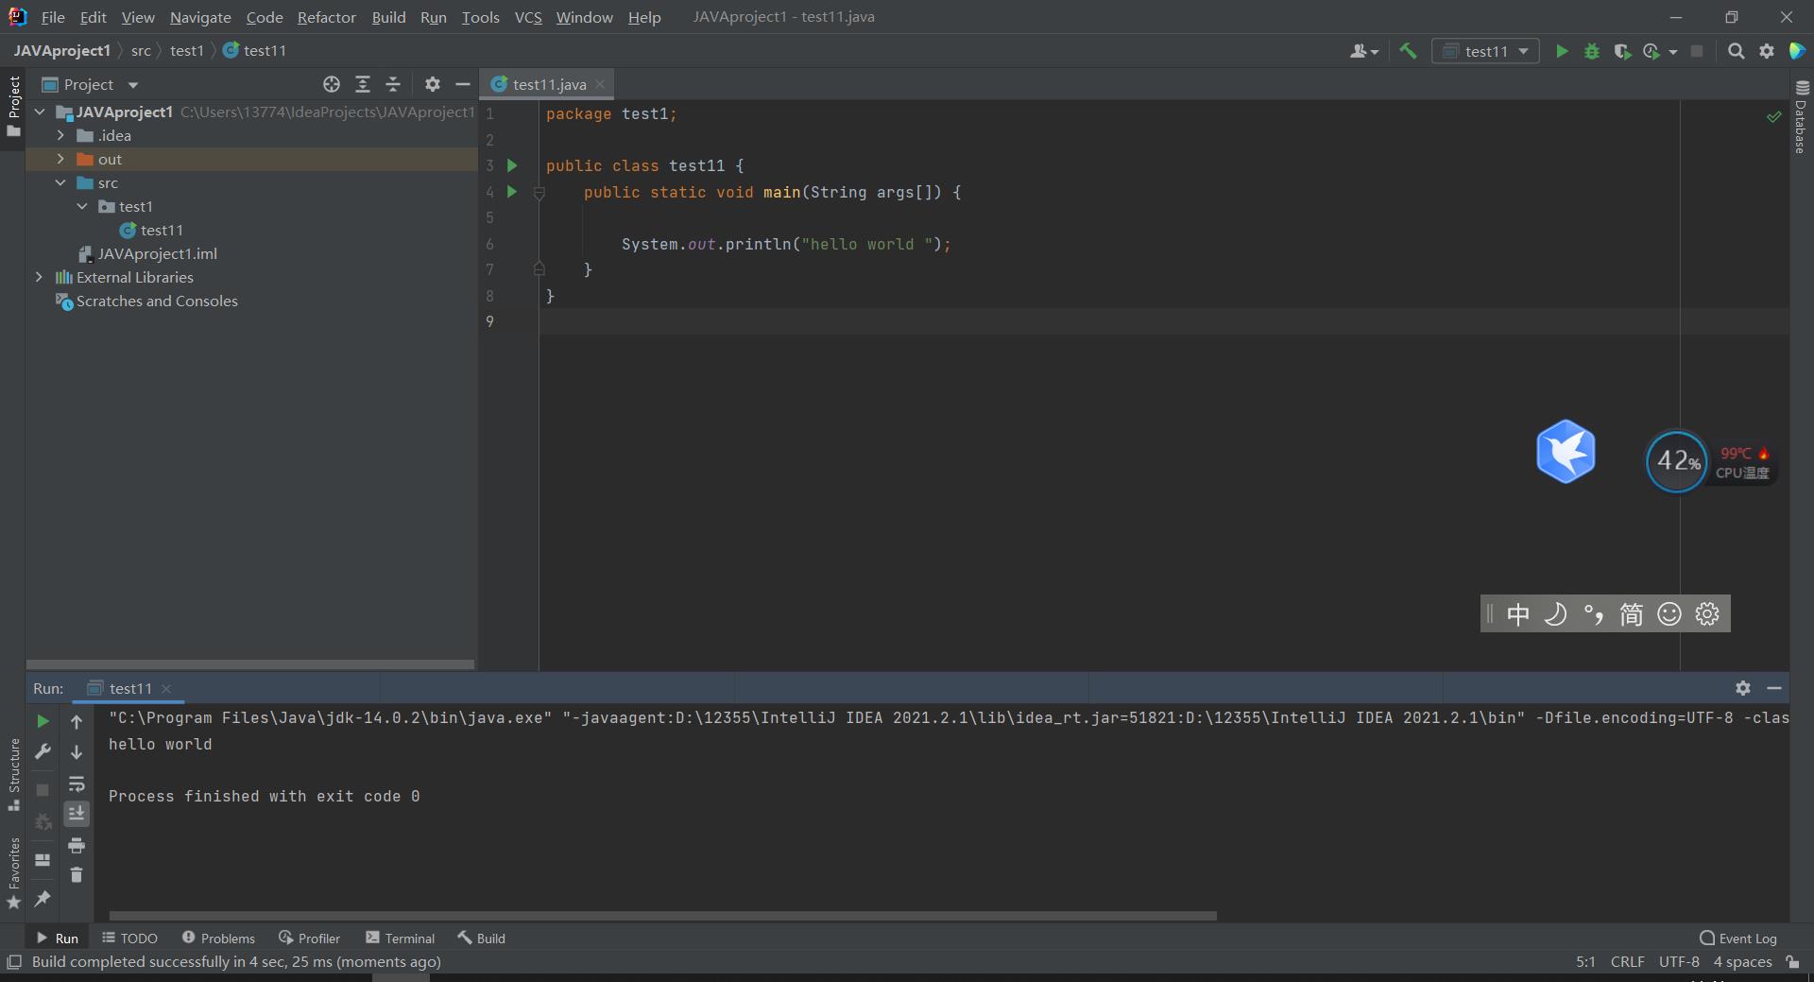Screen dimensions: 1814x982
Task: Click the Debug bug icon in toolbar
Action: [1592, 51]
